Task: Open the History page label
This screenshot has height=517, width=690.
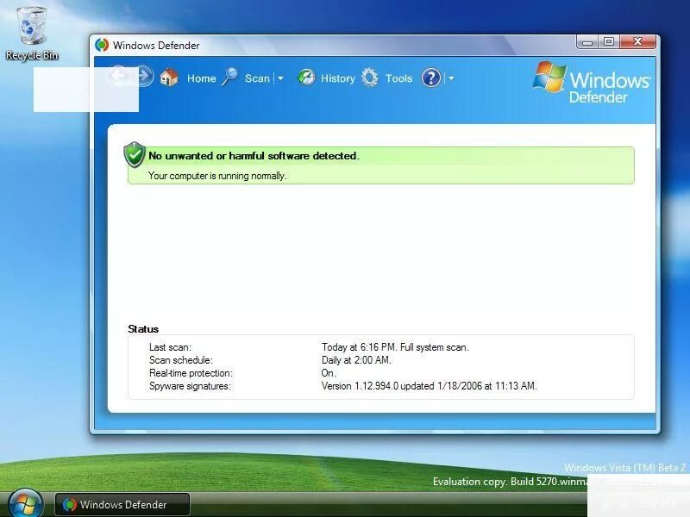Action: (337, 78)
